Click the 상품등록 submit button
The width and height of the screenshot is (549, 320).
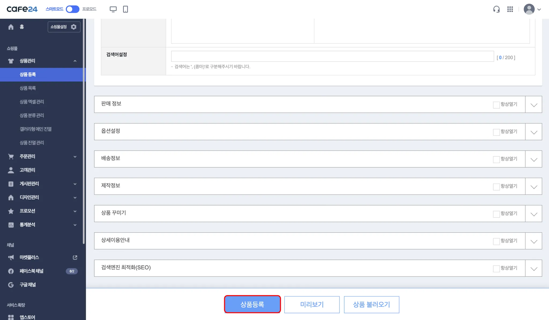tap(252, 304)
